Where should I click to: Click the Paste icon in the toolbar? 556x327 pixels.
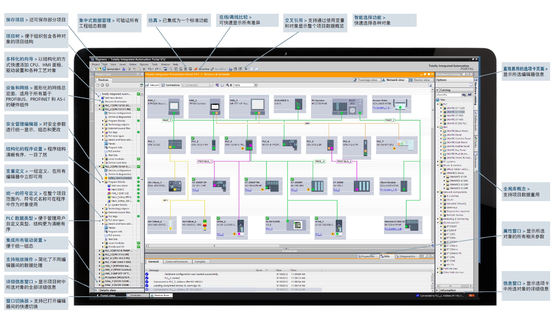pyautogui.click(x=139, y=69)
